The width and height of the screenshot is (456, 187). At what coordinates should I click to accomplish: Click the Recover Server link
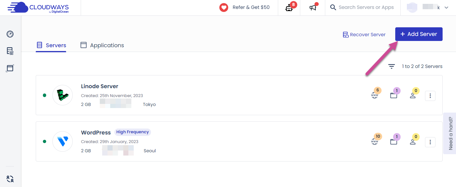click(364, 34)
